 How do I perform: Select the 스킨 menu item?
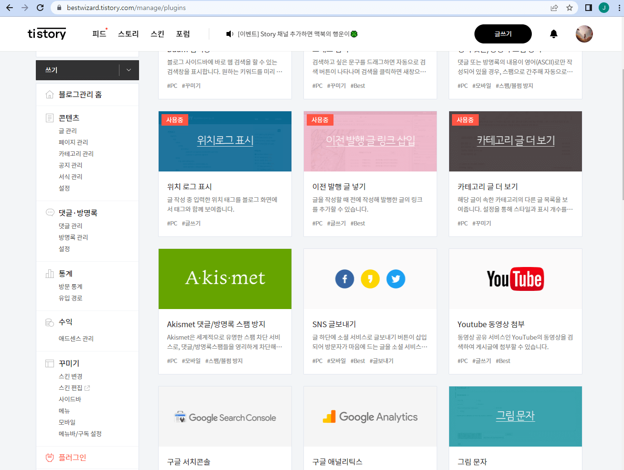[x=157, y=33]
